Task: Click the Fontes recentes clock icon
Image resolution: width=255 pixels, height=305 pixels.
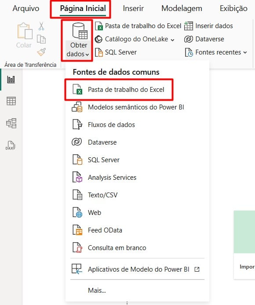Action: (189, 52)
